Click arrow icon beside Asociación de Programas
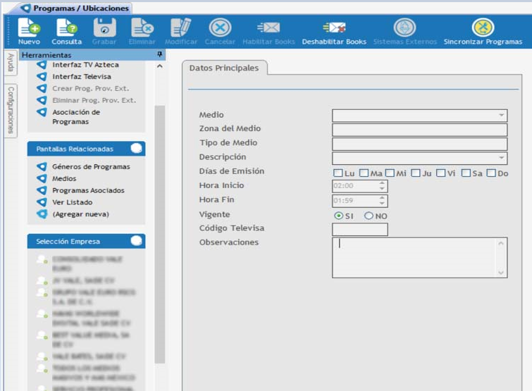The image size is (532, 391). 42,112
